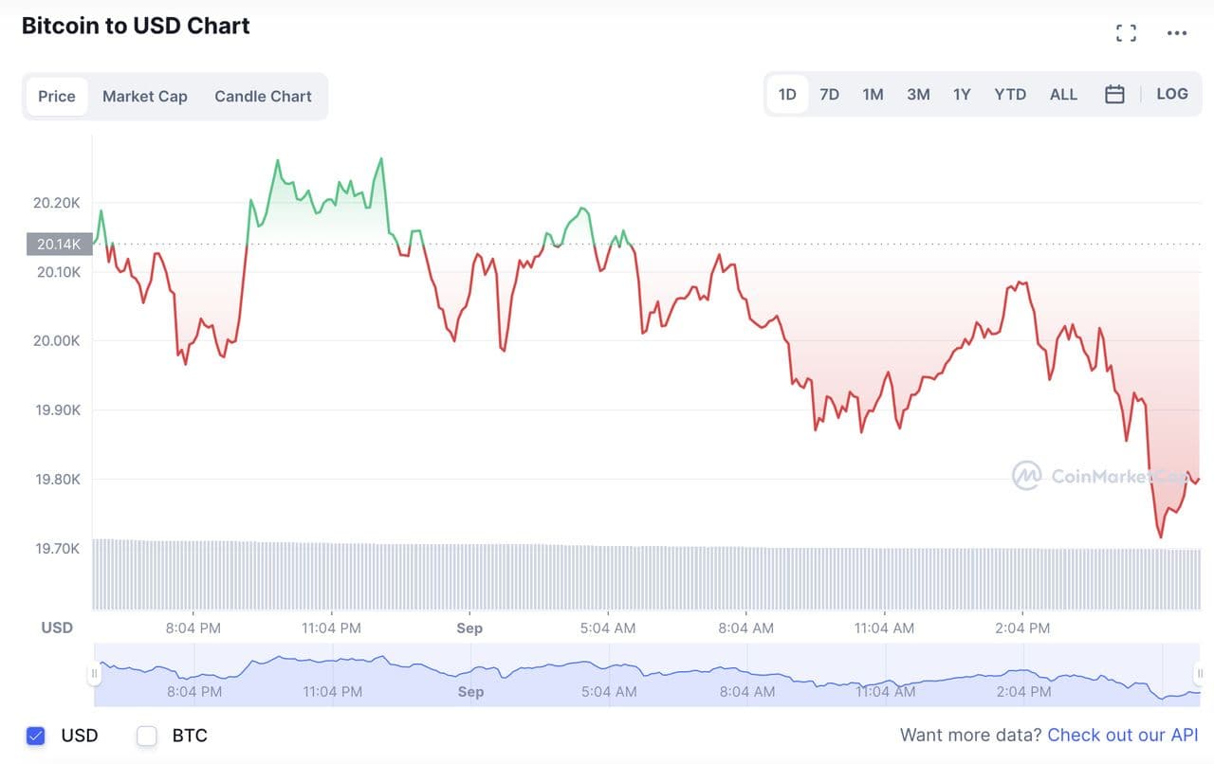Click the CoinMarketCap watermark logo
The image size is (1214, 764).
tap(1026, 476)
